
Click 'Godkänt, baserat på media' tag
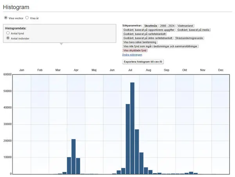tap(194, 30)
